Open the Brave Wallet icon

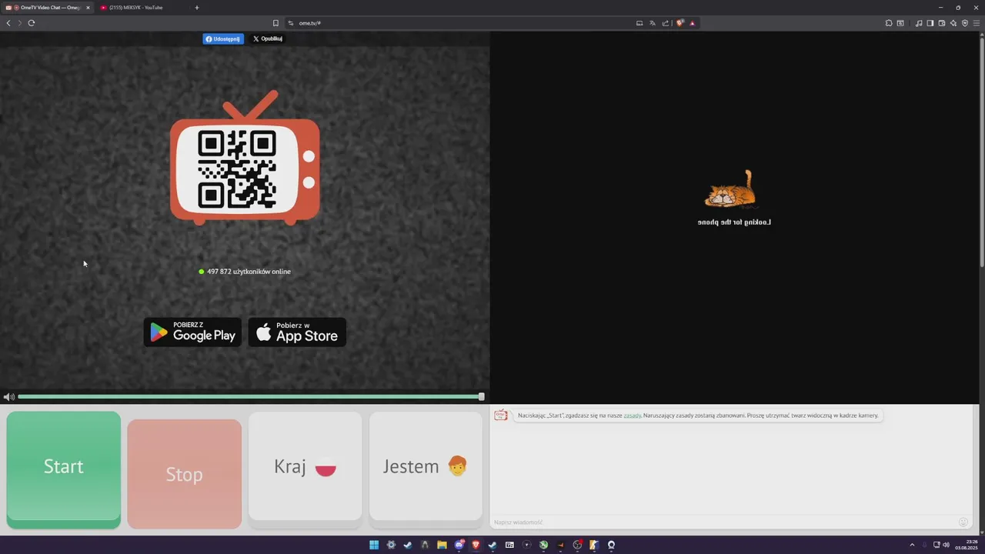(x=942, y=23)
